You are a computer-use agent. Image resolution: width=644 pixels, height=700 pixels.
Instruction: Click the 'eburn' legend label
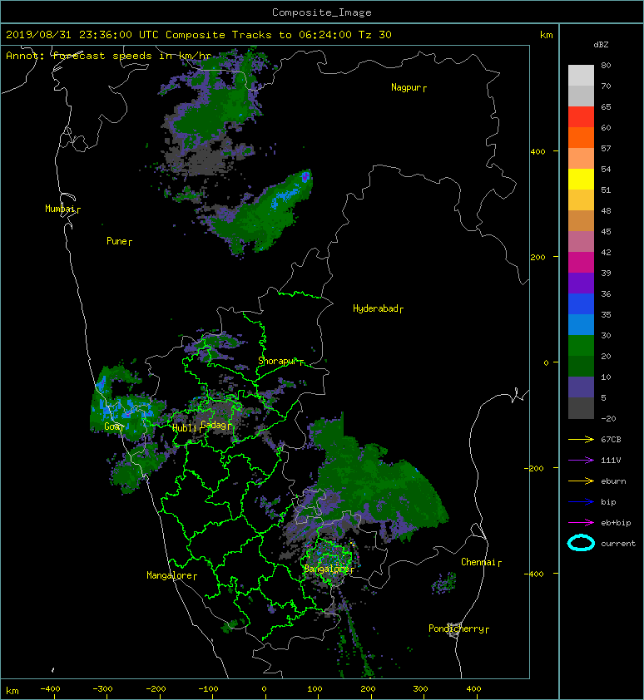pos(613,481)
